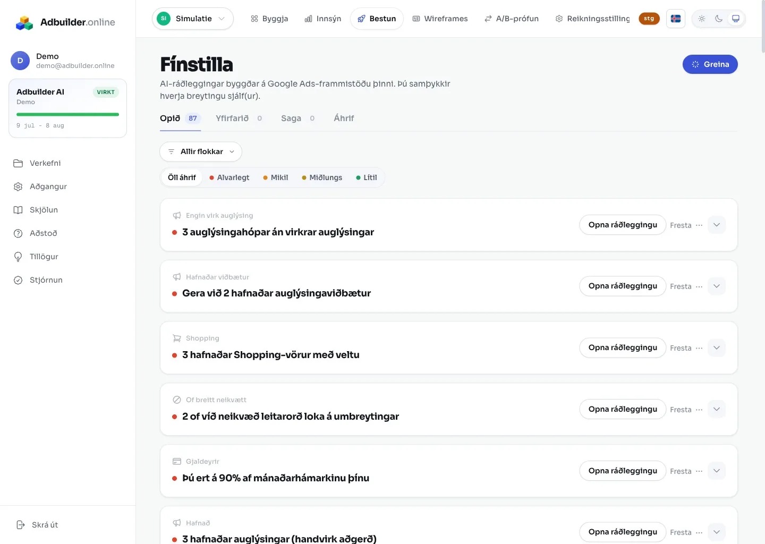Viewport: 765px width, 544px height.
Task: Filter by Alvarlegt impact
Action: (x=229, y=177)
